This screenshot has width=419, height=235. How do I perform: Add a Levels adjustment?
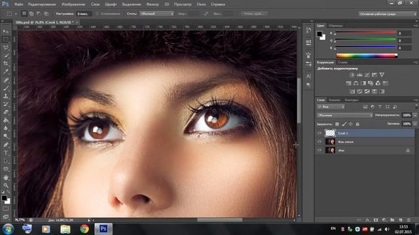[359, 75]
